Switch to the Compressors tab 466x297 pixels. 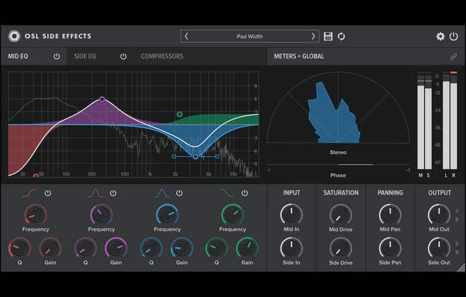tap(162, 56)
